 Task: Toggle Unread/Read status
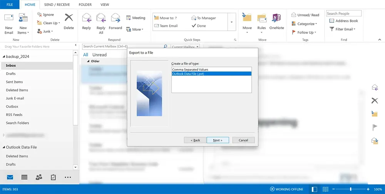click(x=305, y=15)
